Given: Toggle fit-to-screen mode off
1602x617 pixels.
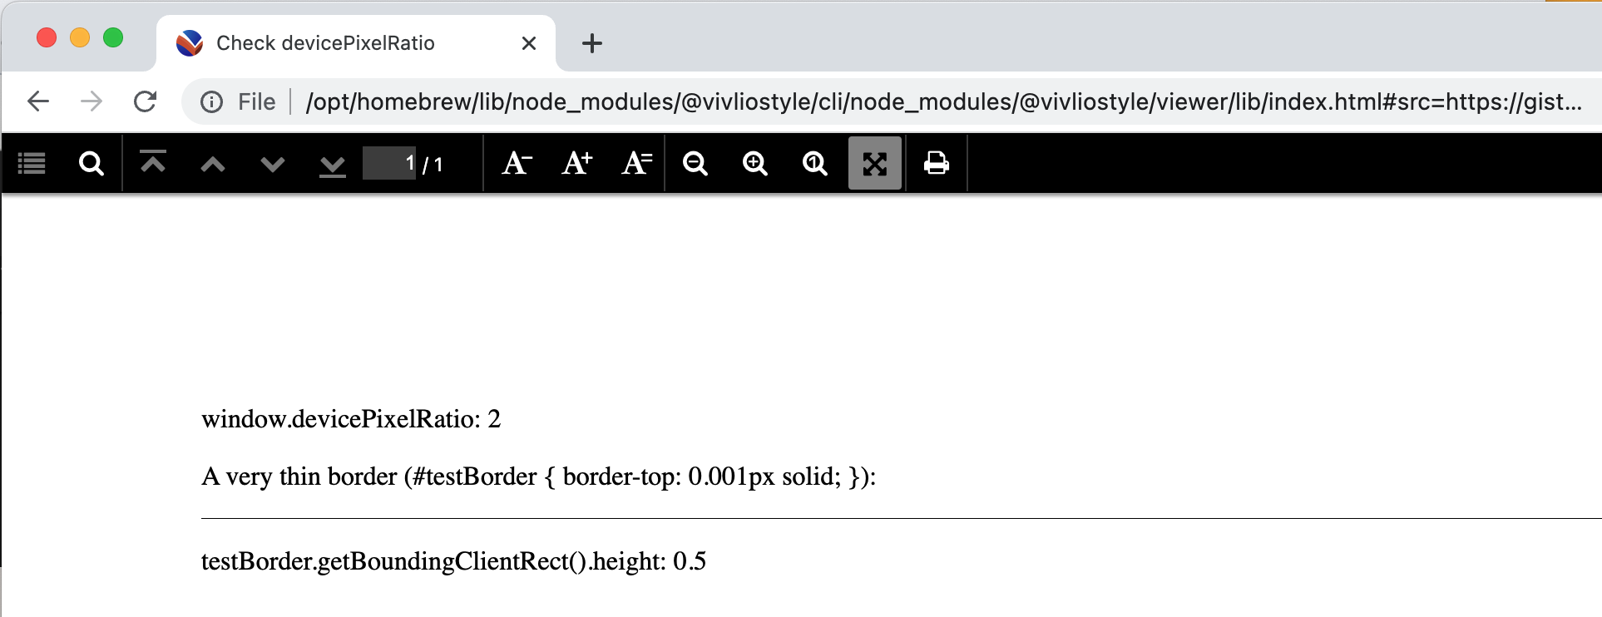Looking at the screenshot, I should (875, 163).
